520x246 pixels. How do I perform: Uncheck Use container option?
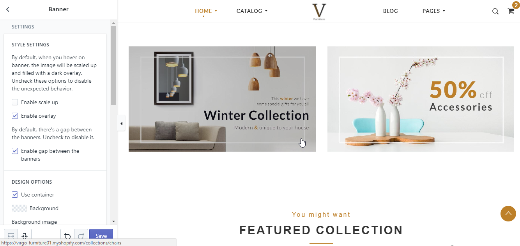click(x=15, y=195)
